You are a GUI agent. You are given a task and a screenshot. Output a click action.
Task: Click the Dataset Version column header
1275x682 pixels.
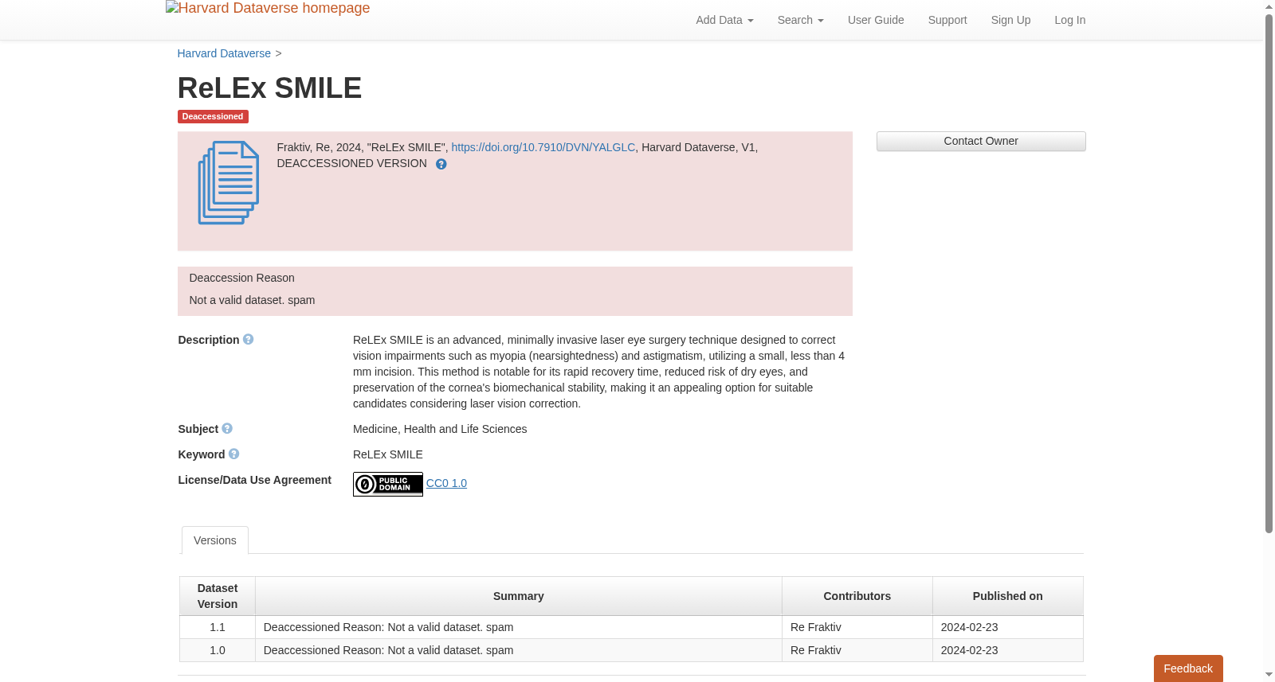point(218,596)
